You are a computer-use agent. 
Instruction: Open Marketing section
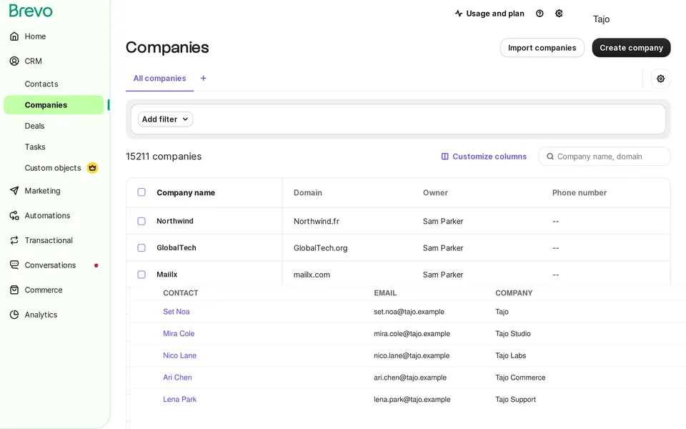point(42,190)
